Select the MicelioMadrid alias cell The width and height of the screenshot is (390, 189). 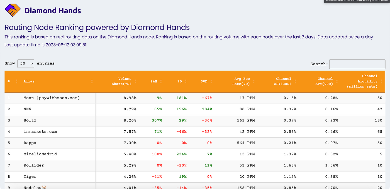[x=40, y=154]
